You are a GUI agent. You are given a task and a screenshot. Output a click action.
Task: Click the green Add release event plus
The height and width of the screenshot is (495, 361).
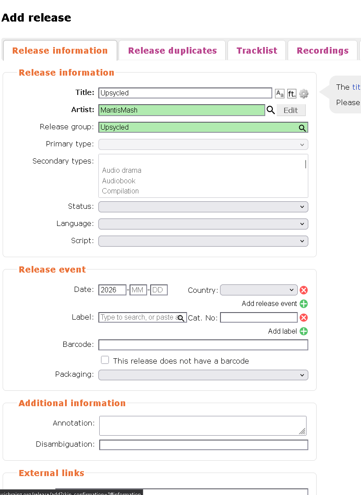click(x=303, y=304)
